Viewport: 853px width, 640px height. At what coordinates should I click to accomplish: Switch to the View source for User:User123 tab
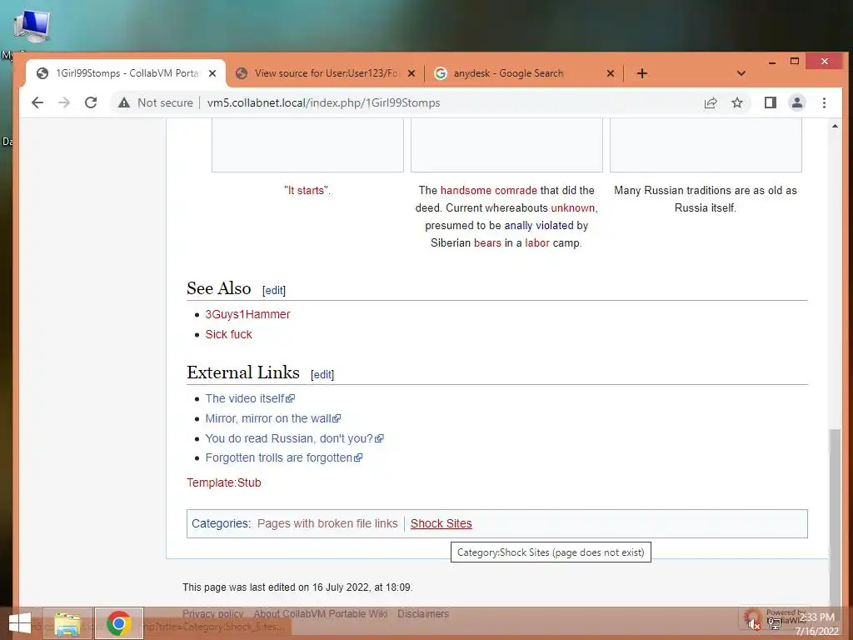click(x=326, y=73)
